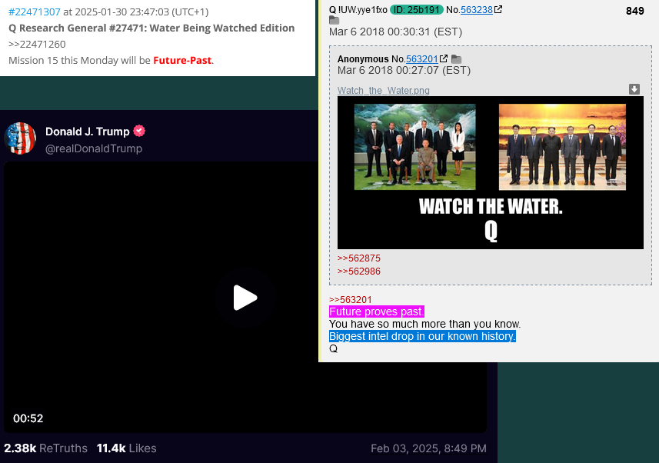Viewport: 659px width, 463px height.
Task: Open @realDonaldTrump handle
Action: click(94, 148)
